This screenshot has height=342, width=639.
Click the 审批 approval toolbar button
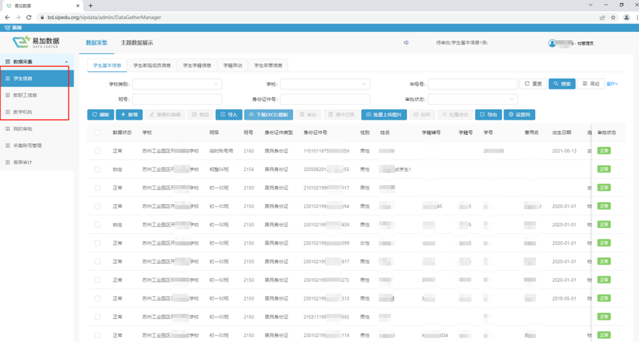point(308,115)
